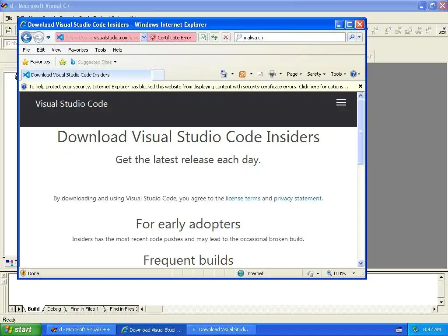This screenshot has width=448, height=336.
Task: Open Internet Explorer's Edit menu
Action: pyautogui.click(x=41, y=50)
